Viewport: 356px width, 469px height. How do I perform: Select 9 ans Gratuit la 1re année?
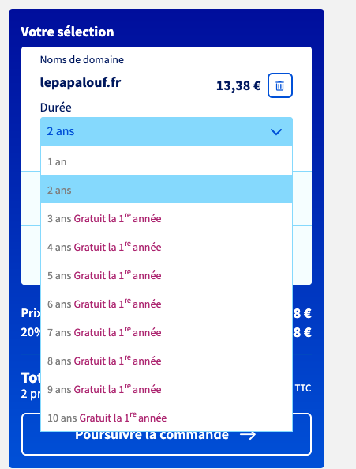coord(167,389)
